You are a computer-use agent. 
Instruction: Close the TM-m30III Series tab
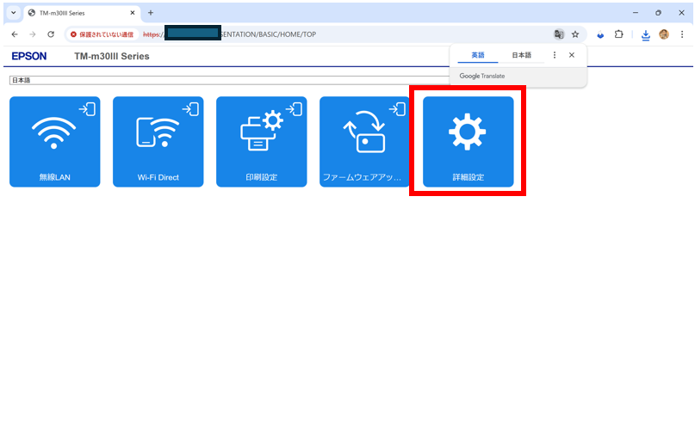133,13
